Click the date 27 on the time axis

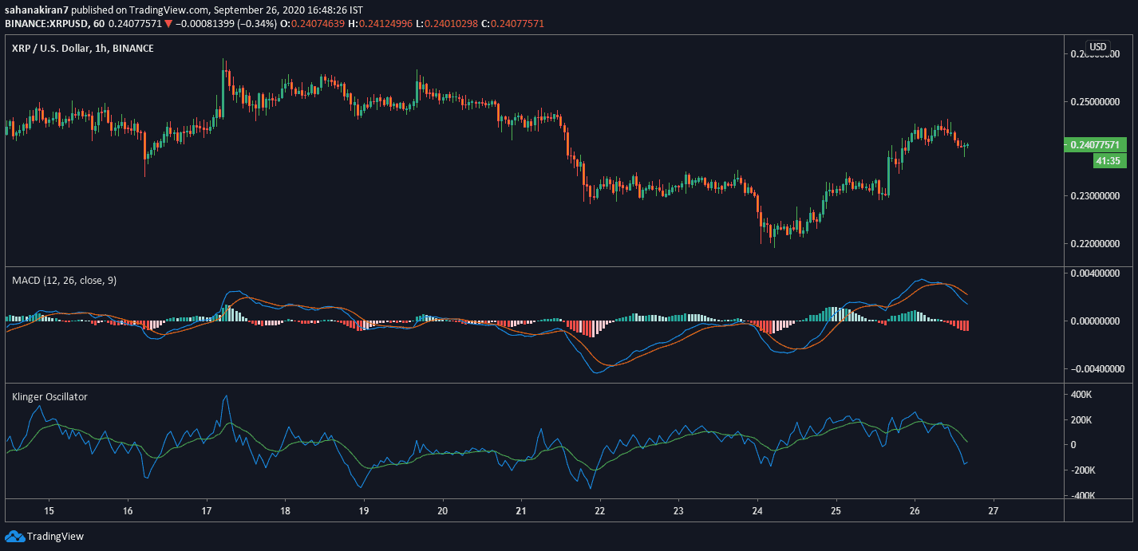(x=994, y=510)
